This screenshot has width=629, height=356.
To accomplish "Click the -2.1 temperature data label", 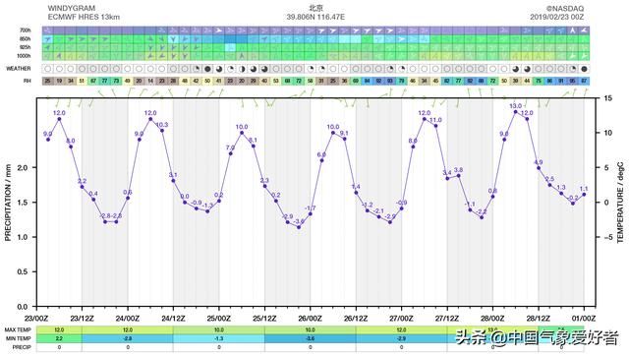I will point(378,211).
